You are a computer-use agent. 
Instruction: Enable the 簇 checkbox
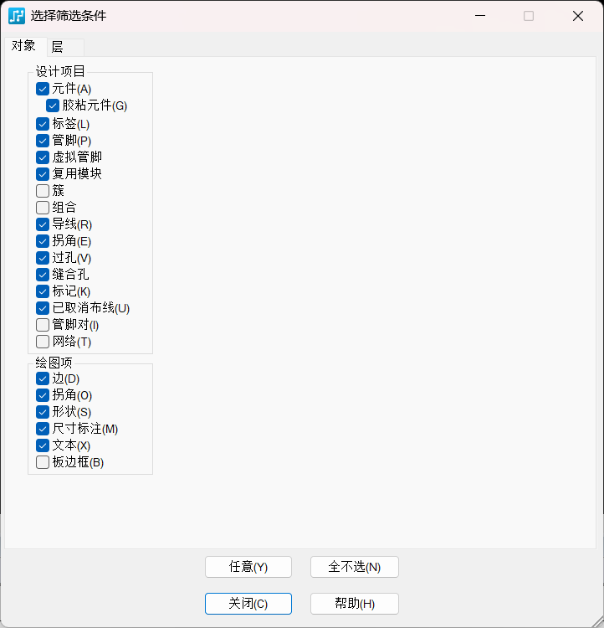click(x=43, y=191)
